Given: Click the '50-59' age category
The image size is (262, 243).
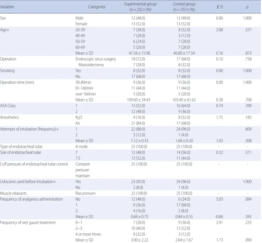Looking at the screenshot, I should (80, 41).
